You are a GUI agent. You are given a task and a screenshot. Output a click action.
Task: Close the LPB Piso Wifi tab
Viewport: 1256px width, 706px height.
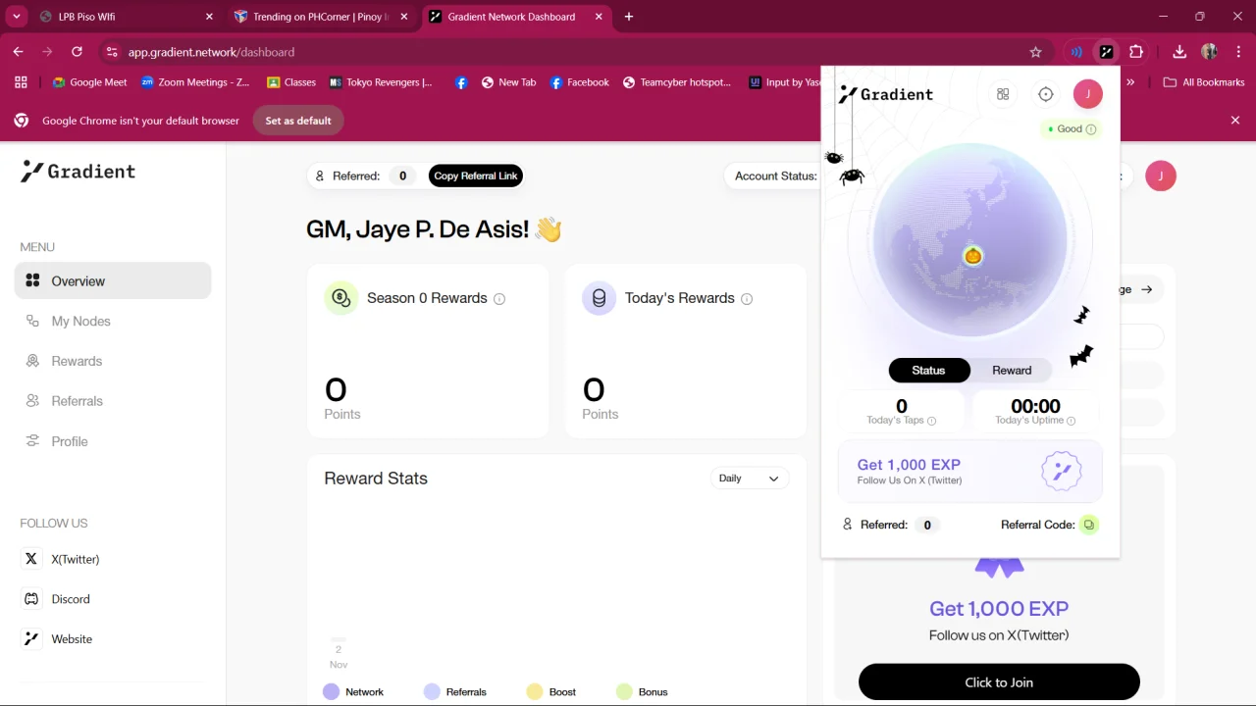coord(209,17)
